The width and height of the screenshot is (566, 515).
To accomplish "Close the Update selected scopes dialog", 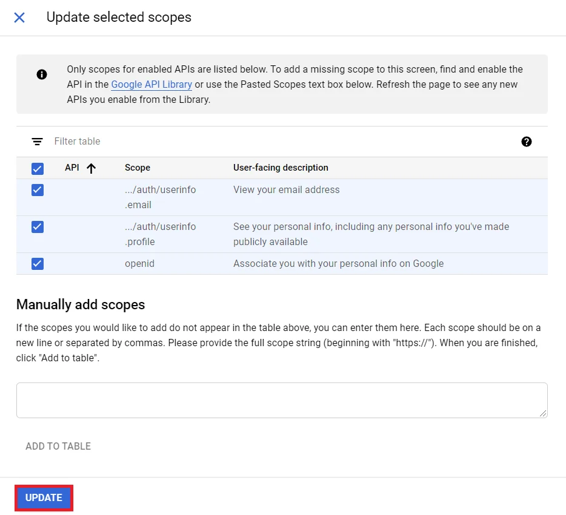I will click(19, 18).
